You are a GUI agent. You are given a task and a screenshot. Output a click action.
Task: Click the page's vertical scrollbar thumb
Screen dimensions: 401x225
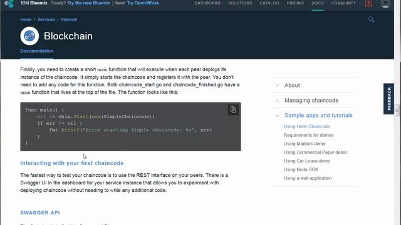pos(397,111)
